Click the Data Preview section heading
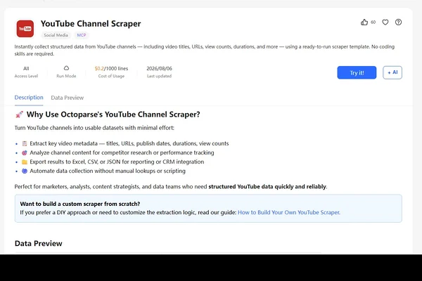Screen dimensions: 422x281 (39, 244)
